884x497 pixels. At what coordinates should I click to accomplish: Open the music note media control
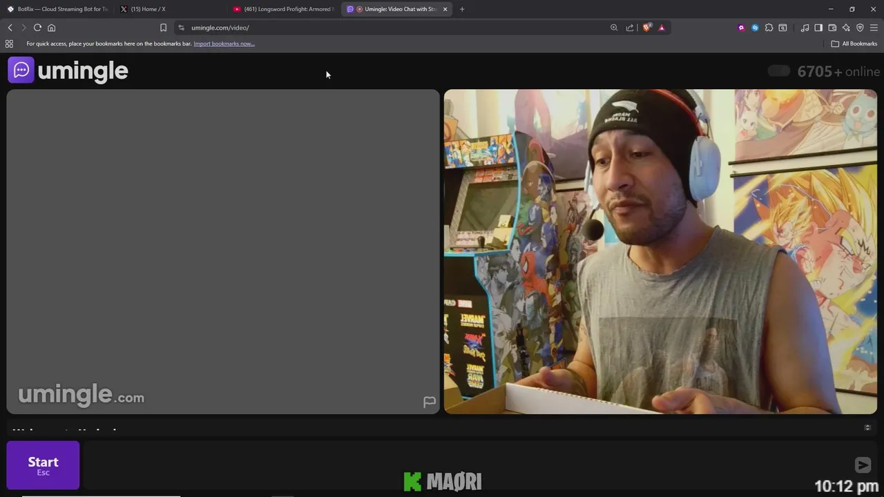pyautogui.click(x=805, y=28)
